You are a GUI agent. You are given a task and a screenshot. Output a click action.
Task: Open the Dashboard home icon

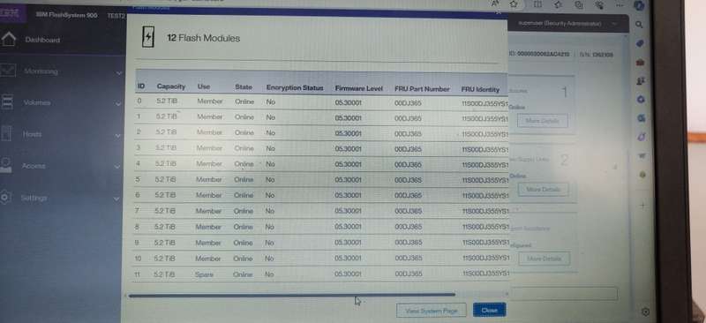(x=8, y=39)
